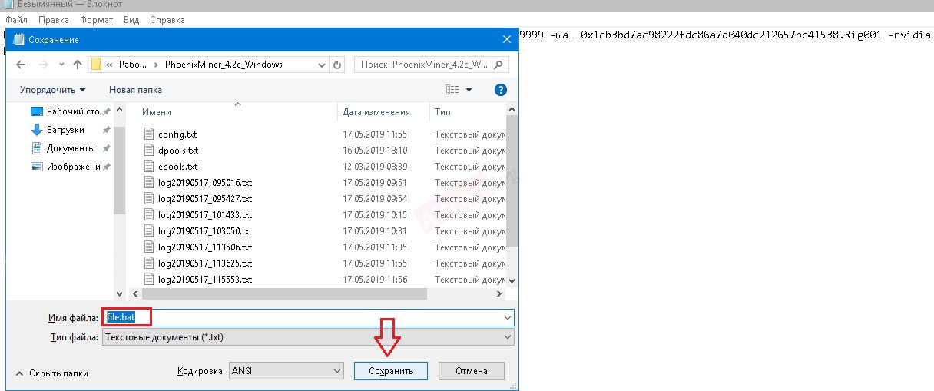934x391 pixels.
Task: Click the Back navigation arrow
Action: [20, 65]
